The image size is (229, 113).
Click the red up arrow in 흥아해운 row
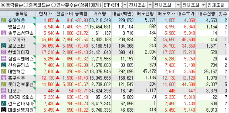(x=57, y=20)
